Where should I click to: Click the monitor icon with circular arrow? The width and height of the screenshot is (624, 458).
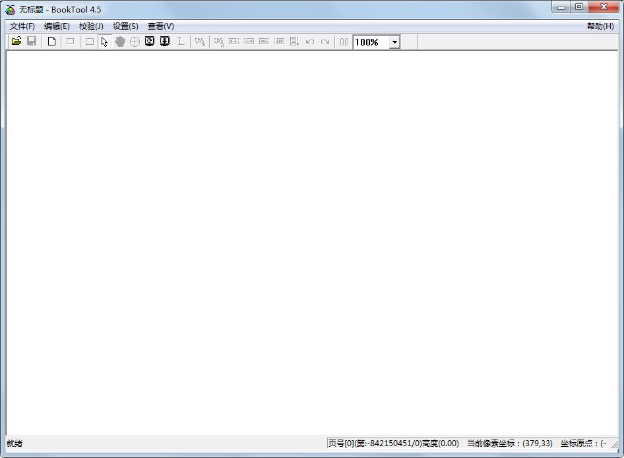(150, 42)
